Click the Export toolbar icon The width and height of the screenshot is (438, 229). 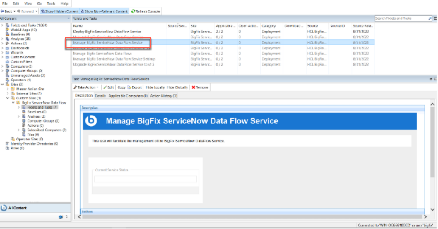click(129, 87)
